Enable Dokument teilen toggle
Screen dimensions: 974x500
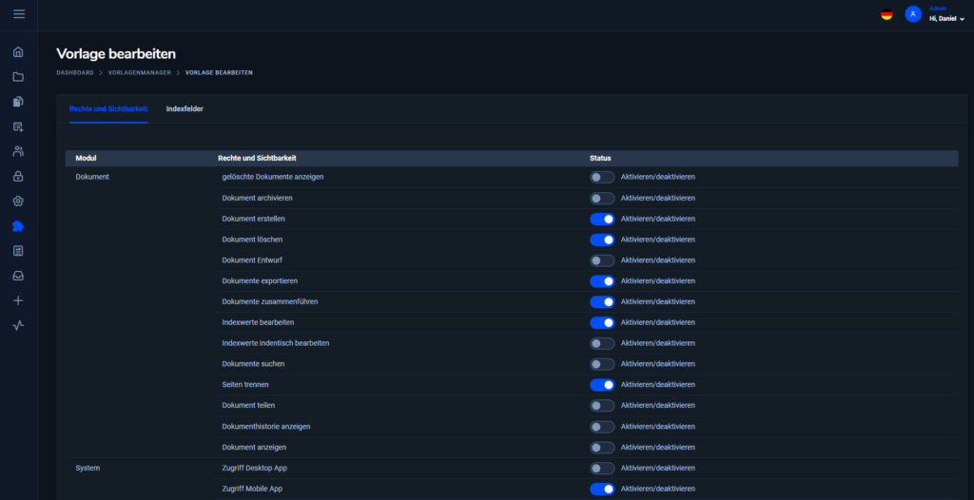coord(602,406)
